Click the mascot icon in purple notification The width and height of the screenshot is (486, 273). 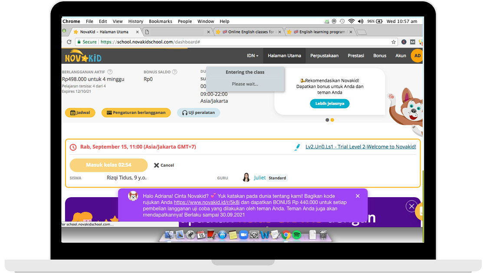coord(133,196)
